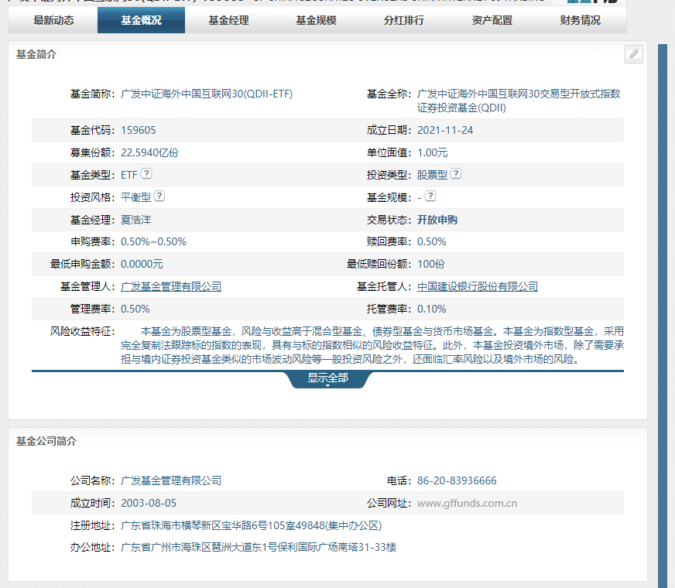Click company founding date 2003-08-05
This screenshot has height=588, width=675.
149,503
